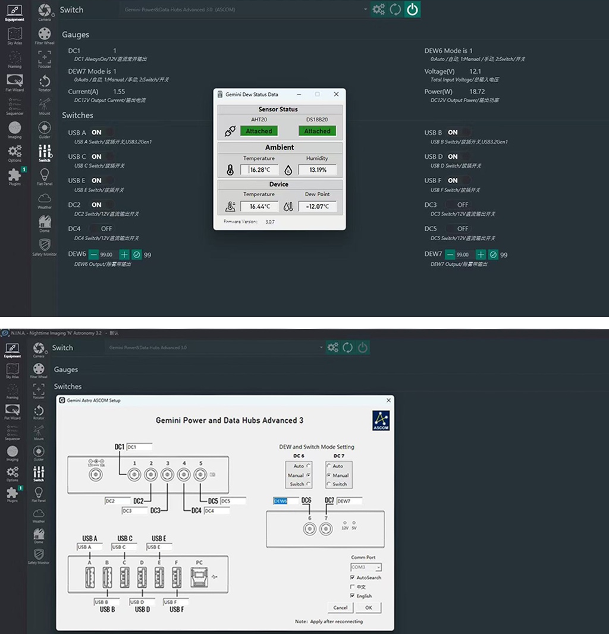
Task: Decrease DEW7 output with minus button
Action: pyautogui.click(x=450, y=255)
